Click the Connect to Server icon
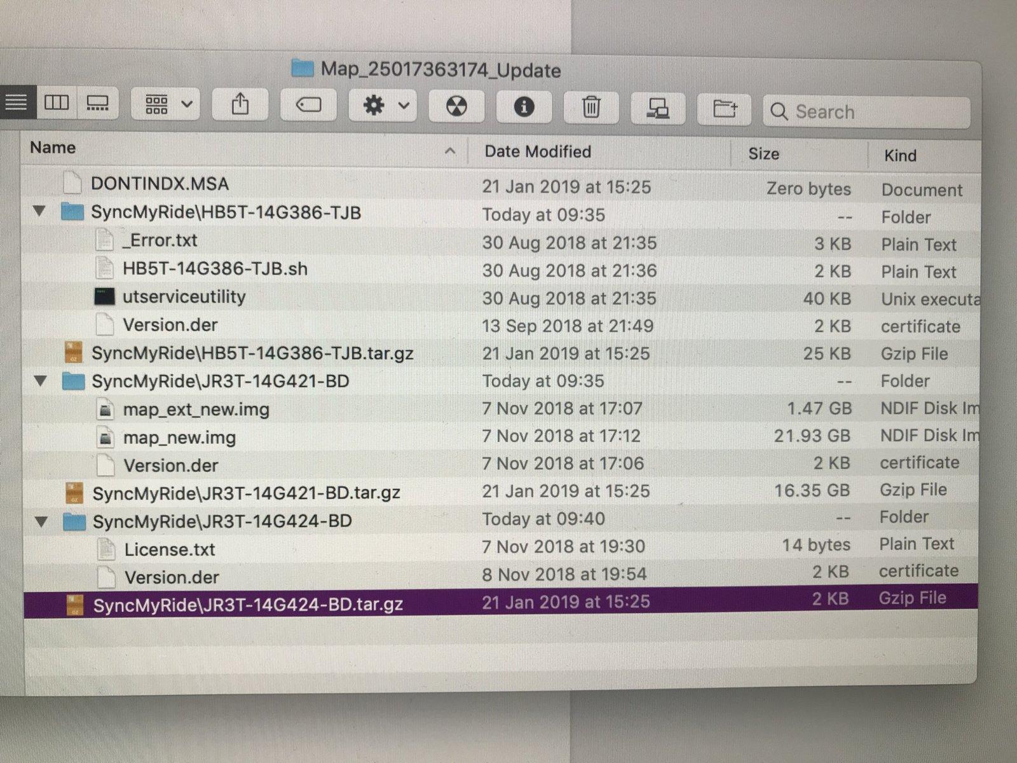Image resolution: width=1017 pixels, height=763 pixels. (x=658, y=109)
